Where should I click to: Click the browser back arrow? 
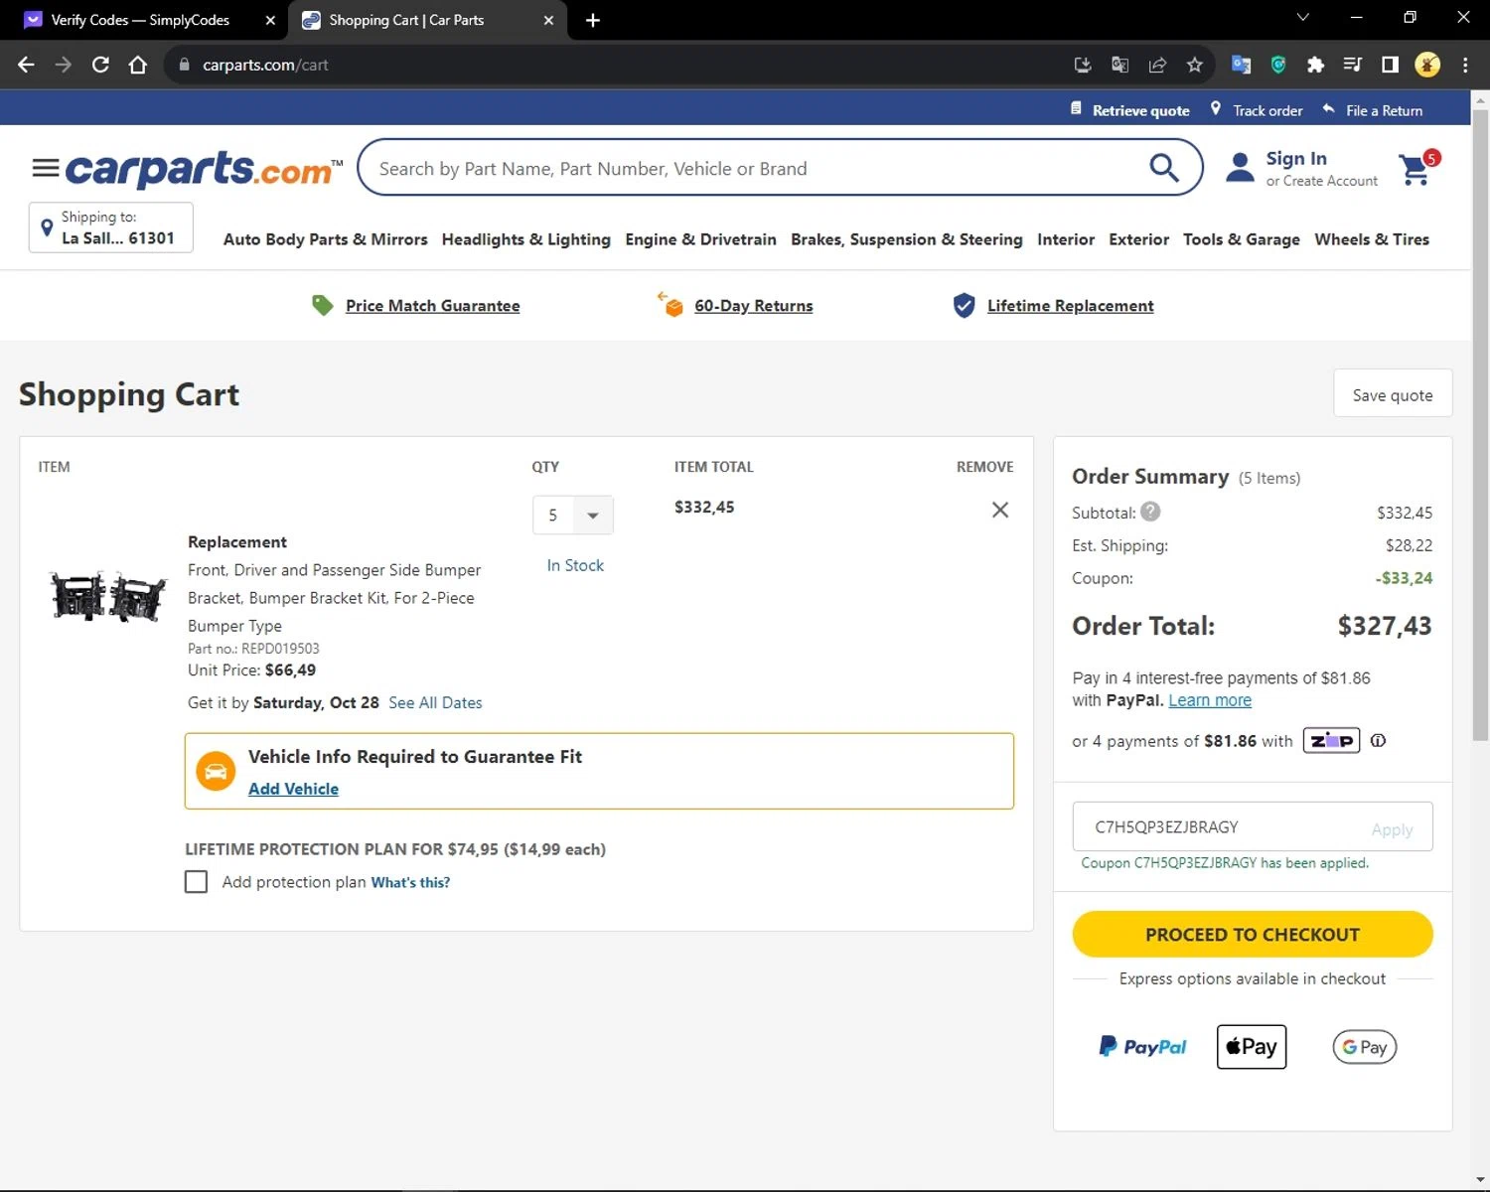click(x=26, y=65)
